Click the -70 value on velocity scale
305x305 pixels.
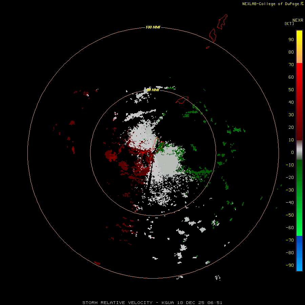290,240
